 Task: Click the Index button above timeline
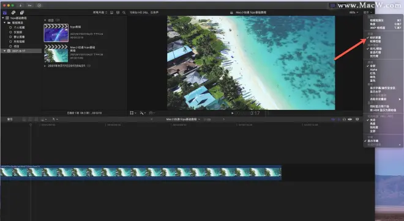[10, 119]
